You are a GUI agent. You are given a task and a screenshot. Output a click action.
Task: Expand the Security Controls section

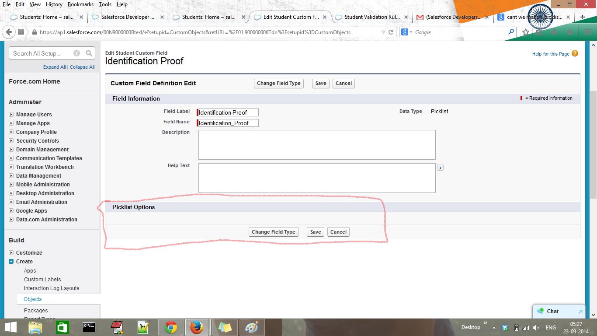click(x=11, y=141)
